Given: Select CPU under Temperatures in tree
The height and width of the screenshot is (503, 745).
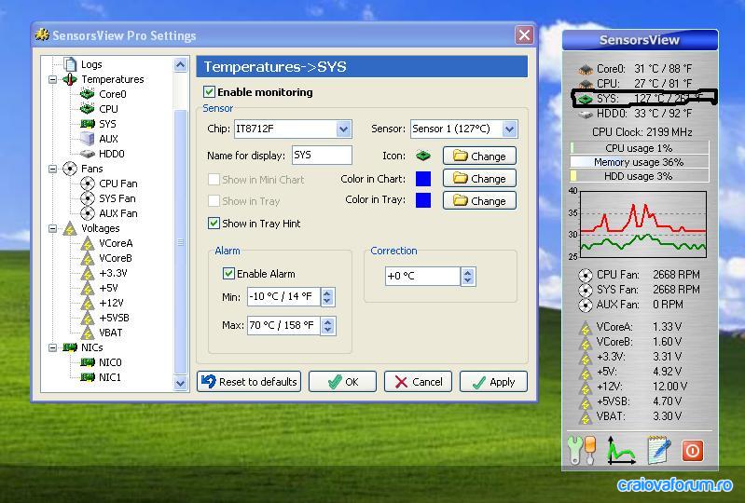Looking at the screenshot, I should coord(108,109).
